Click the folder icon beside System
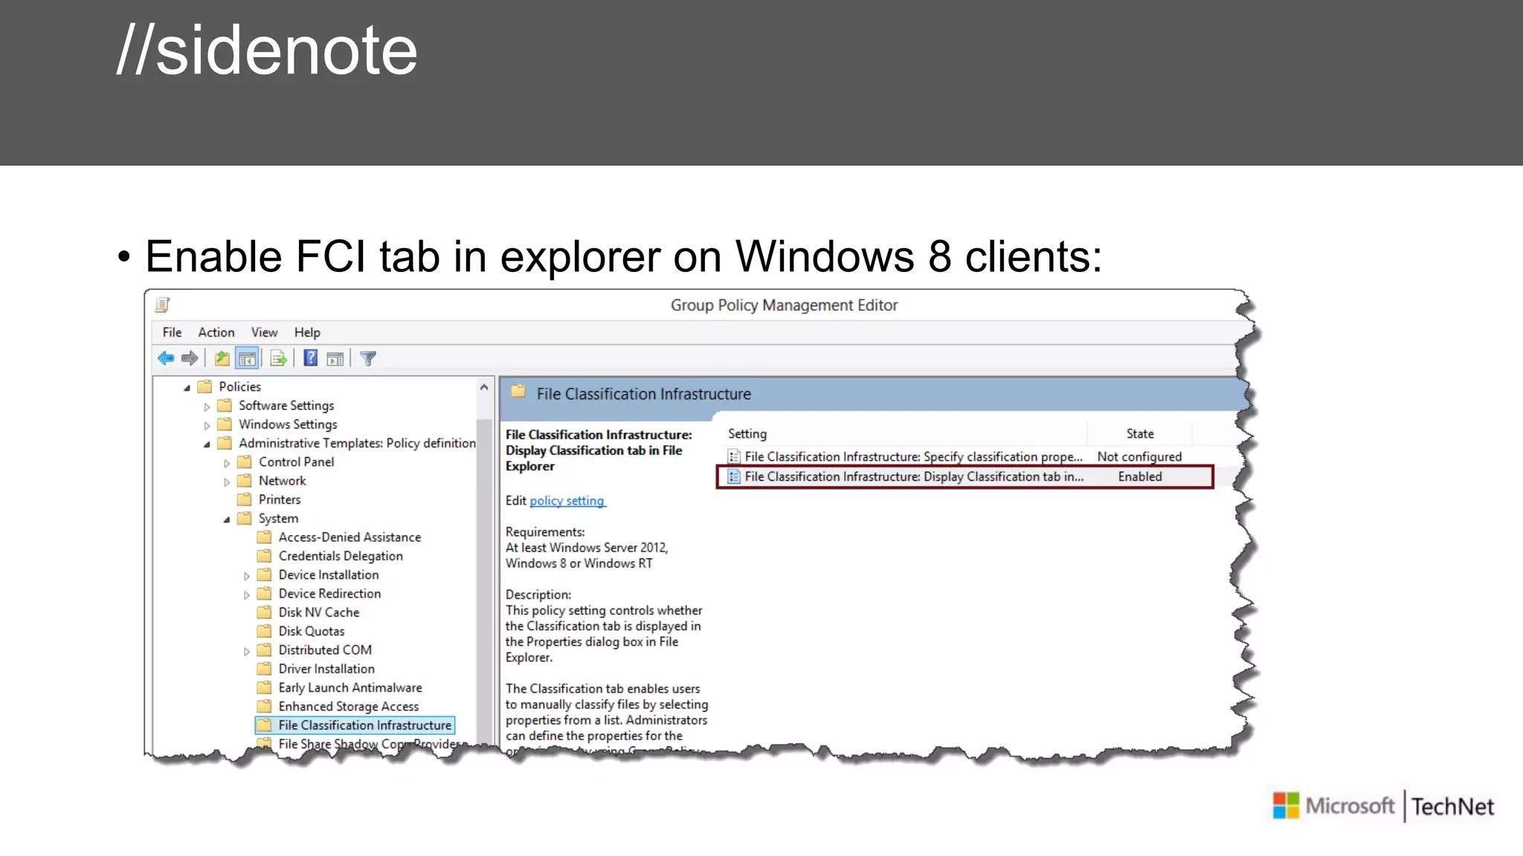The width and height of the screenshot is (1523, 856). (245, 519)
